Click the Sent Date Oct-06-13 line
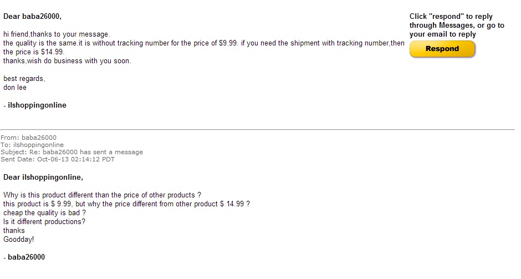Screen dimensions: 521x279 coord(58,159)
